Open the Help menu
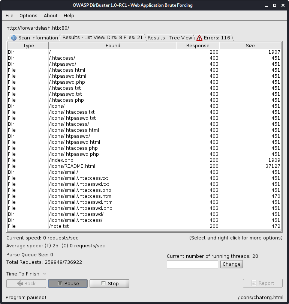This screenshot has width=289, height=304. pos(69,15)
